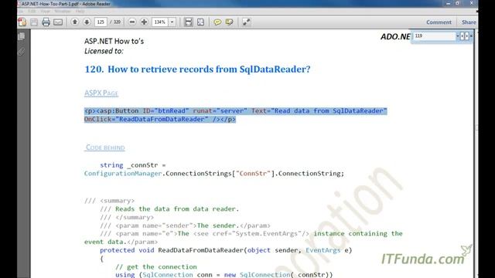Viewport: 495px width, 278px height.
Task: Switch to read mode with expand icon
Action: 246,22
